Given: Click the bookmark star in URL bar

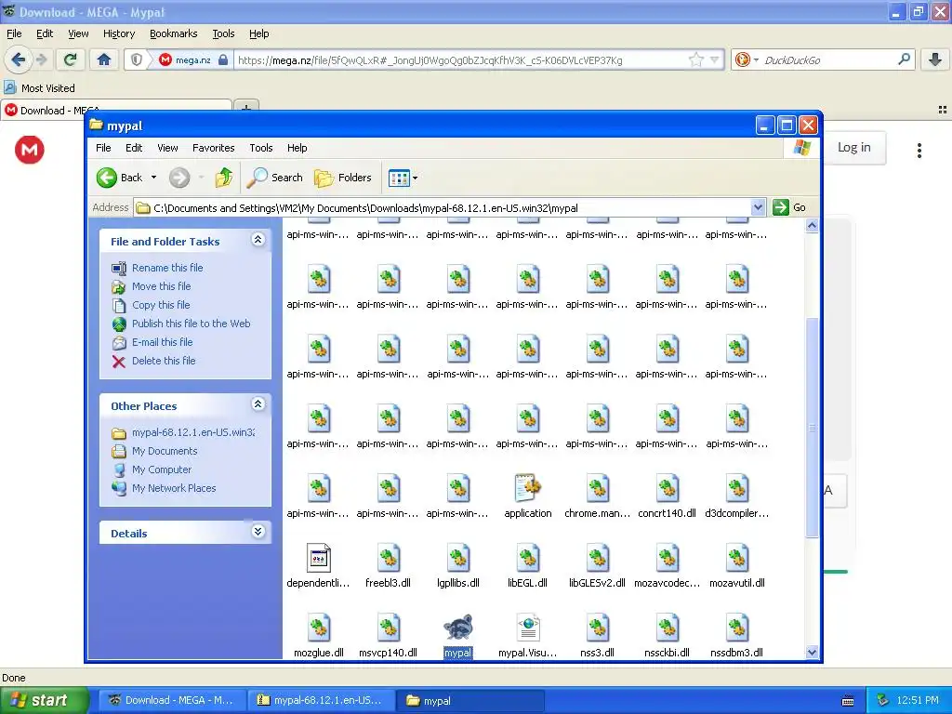Looking at the screenshot, I should coord(695,59).
